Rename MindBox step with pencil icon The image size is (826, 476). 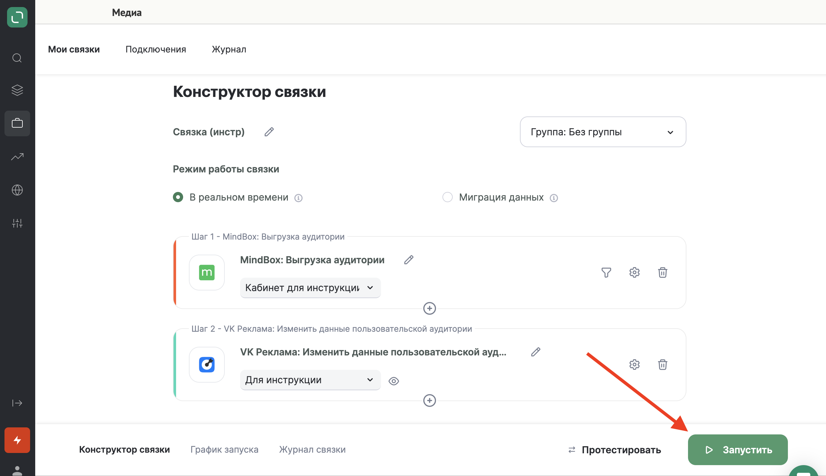click(x=409, y=260)
